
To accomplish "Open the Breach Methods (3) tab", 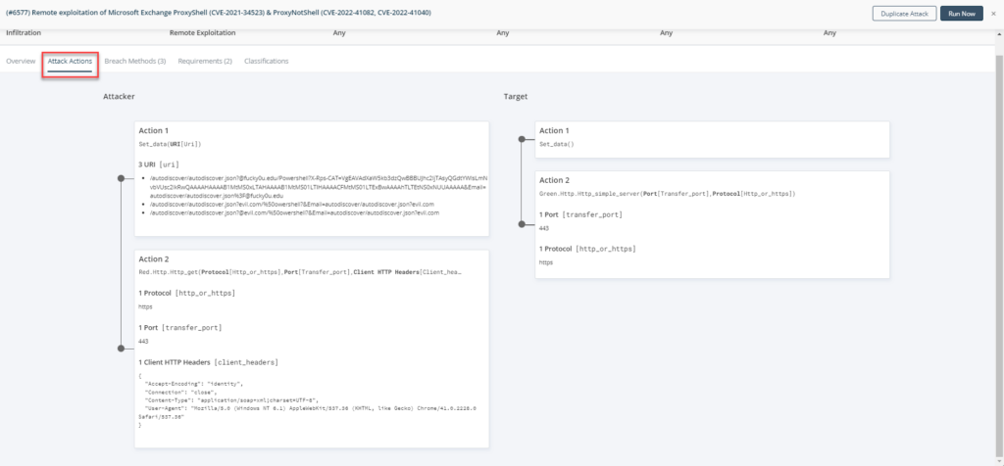I will point(135,62).
